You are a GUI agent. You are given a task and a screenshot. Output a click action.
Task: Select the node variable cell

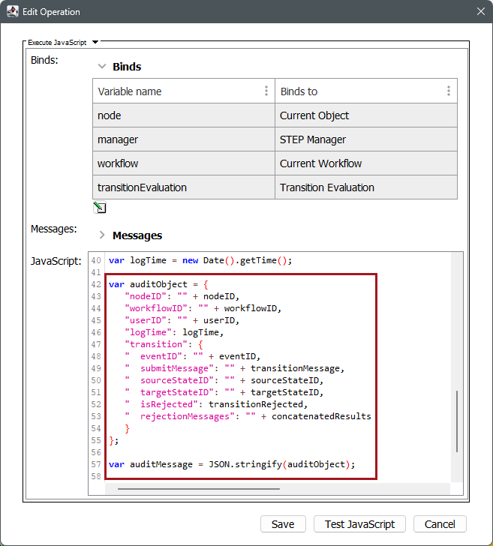tap(183, 115)
